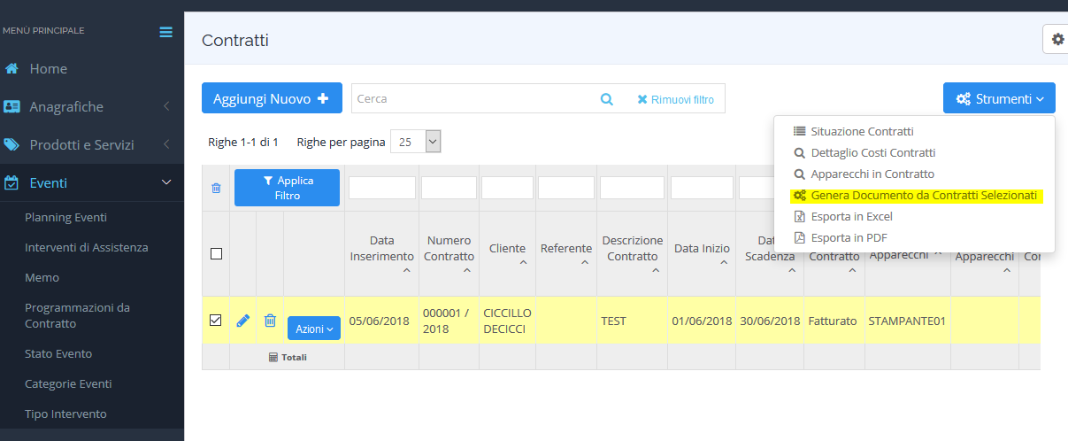Viewport: 1068px width, 441px height.
Task: Click the Prodotti e Servizi tag icon
Action: coord(12,145)
